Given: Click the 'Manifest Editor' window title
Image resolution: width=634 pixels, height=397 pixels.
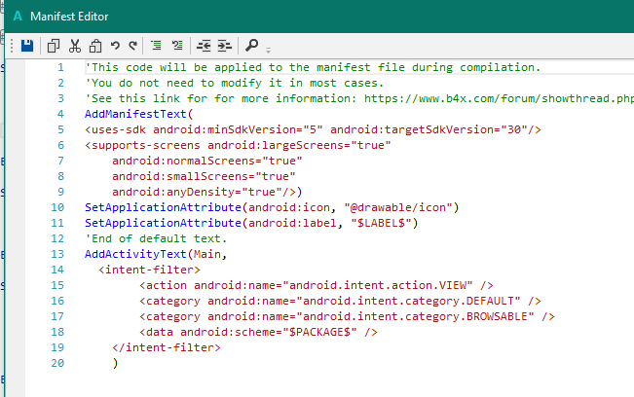Looking at the screenshot, I should pos(69,17).
